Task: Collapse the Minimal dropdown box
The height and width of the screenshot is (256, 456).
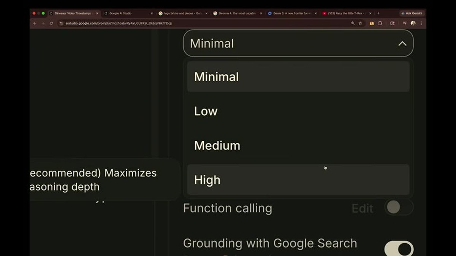Action: (x=298, y=43)
